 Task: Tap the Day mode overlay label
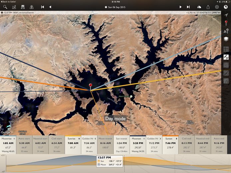[115, 118]
